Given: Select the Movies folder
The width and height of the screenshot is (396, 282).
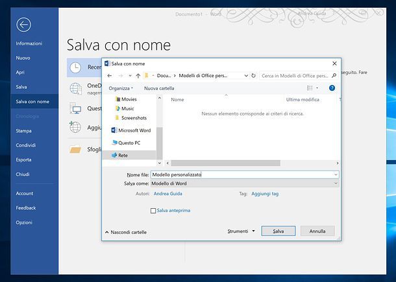Looking at the screenshot, I should 126,99.
